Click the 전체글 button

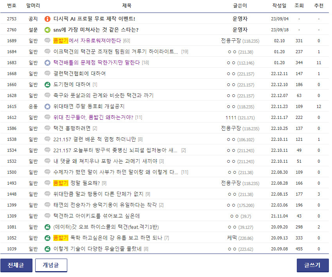[17, 265]
